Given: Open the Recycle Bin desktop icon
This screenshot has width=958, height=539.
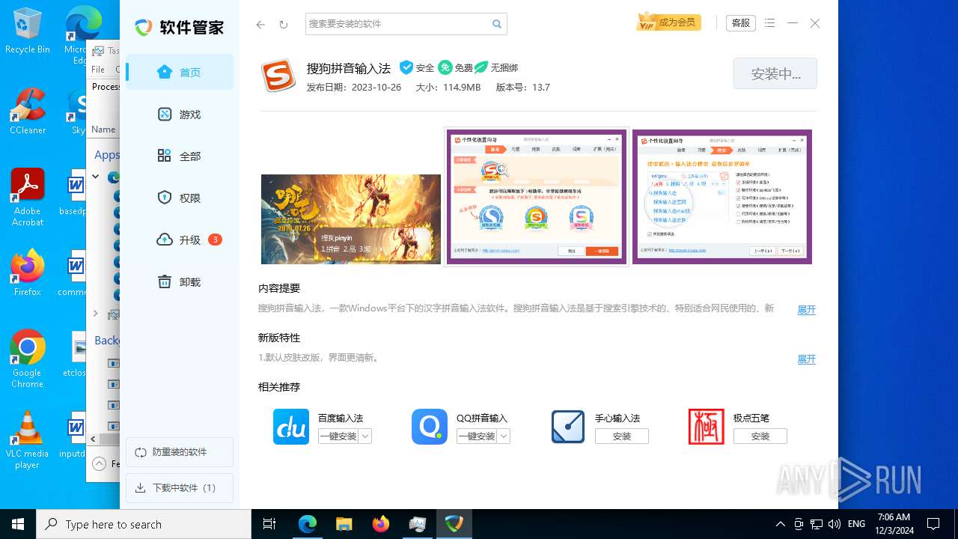Looking at the screenshot, I should 27,31.
